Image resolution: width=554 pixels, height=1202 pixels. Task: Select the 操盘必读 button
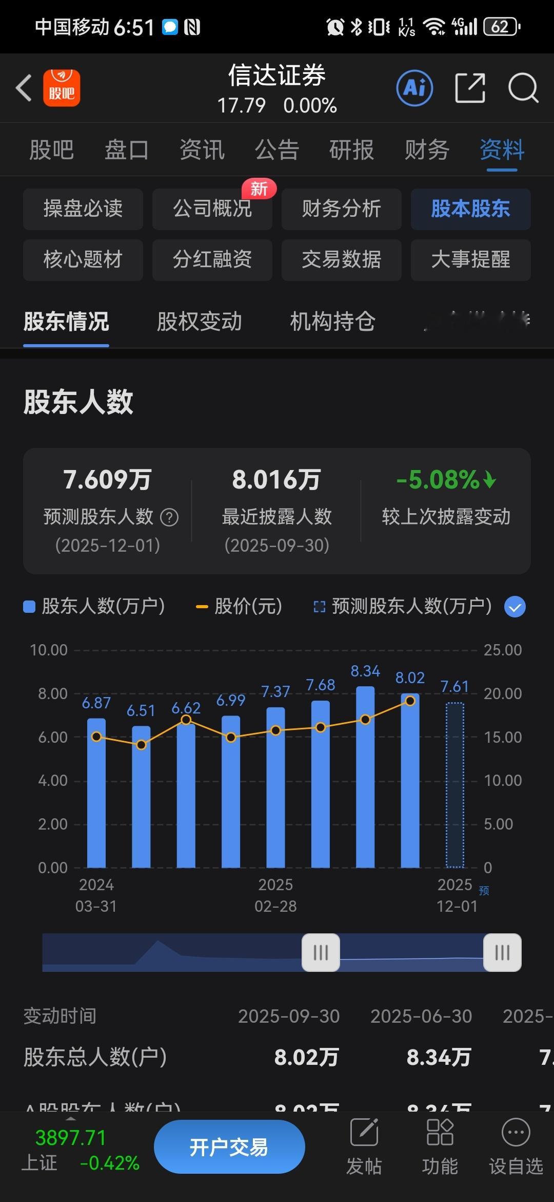(83, 209)
